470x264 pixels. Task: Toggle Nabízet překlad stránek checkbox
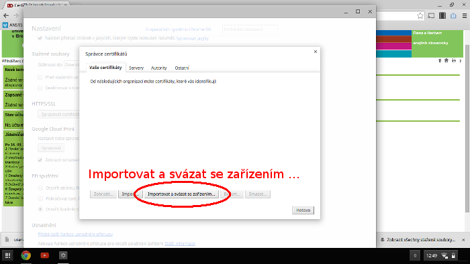40,38
